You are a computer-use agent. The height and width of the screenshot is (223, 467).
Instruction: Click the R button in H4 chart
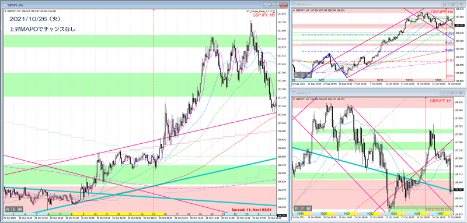(297, 76)
